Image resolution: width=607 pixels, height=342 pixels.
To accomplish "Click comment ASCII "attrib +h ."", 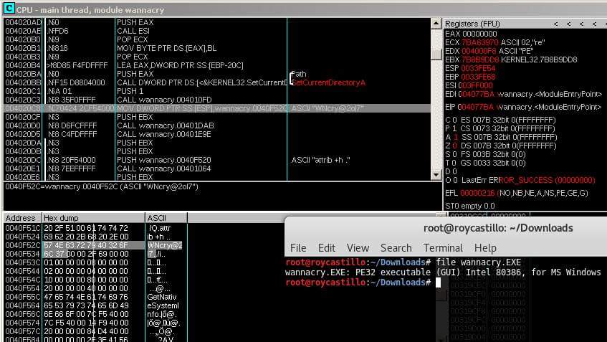I will [320, 160].
